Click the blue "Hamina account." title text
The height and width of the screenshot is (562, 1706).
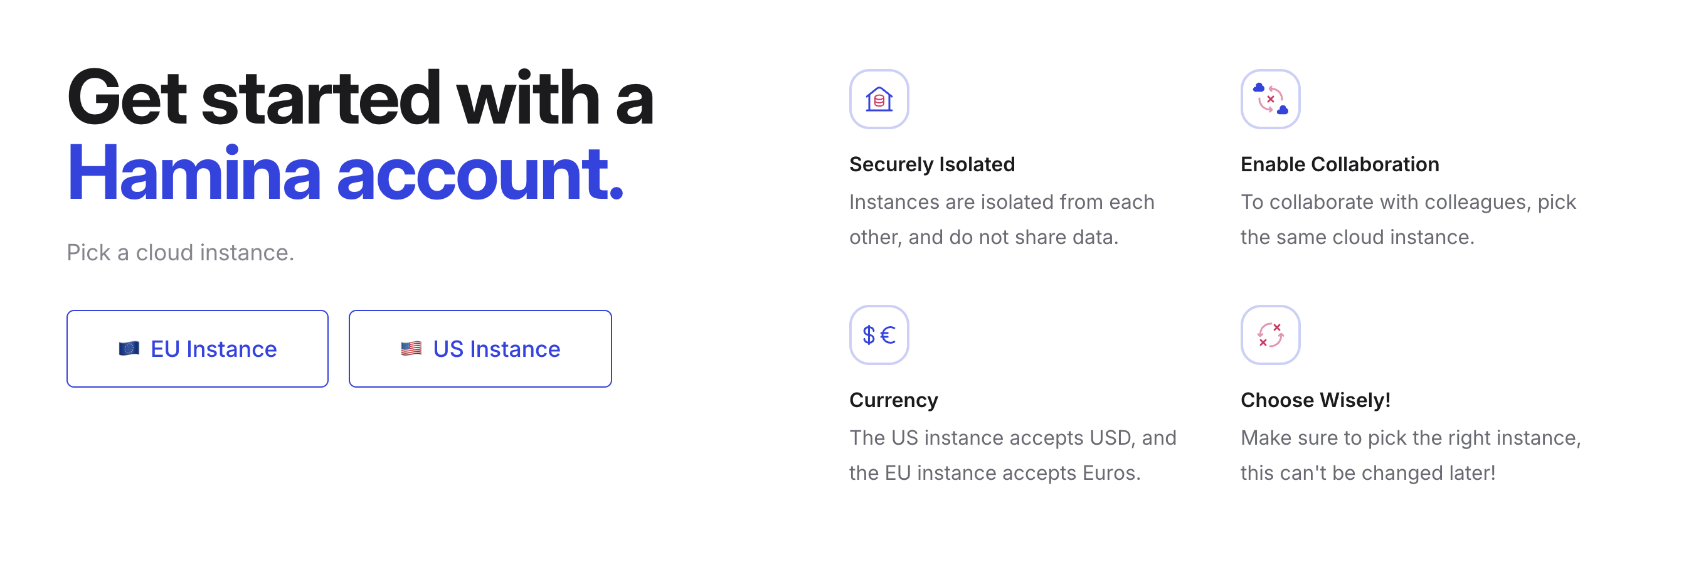pyautogui.click(x=344, y=174)
